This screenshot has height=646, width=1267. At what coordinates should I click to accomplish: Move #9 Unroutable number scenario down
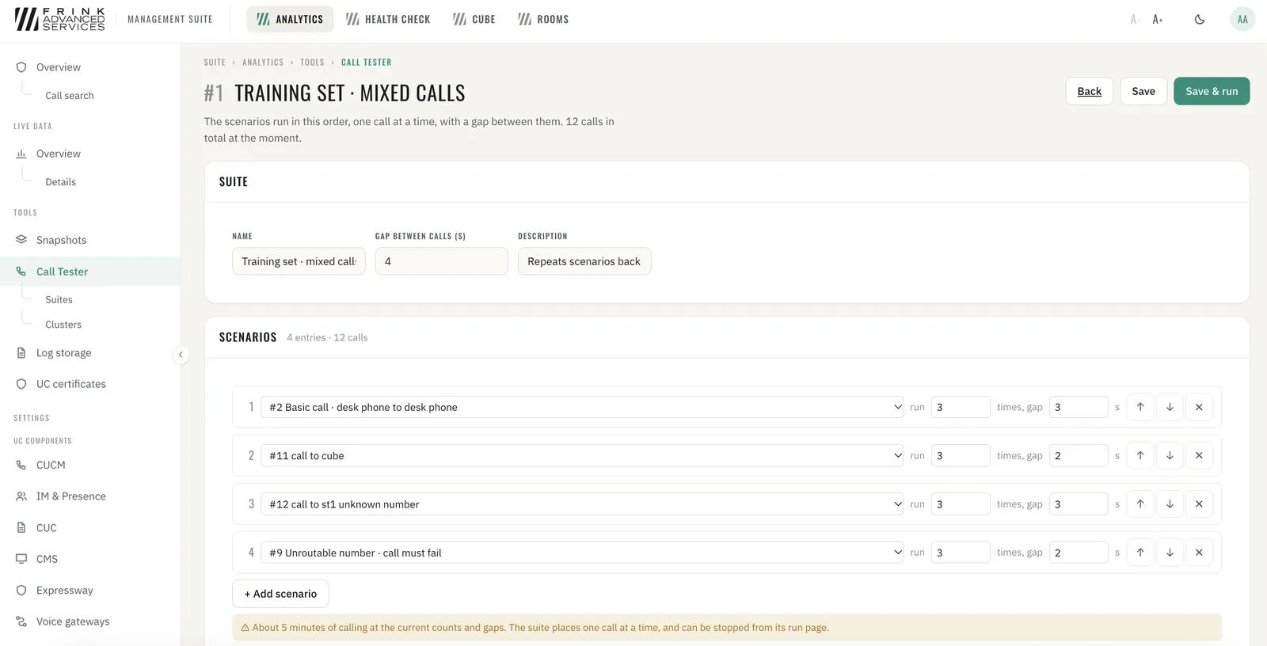point(1170,552)
